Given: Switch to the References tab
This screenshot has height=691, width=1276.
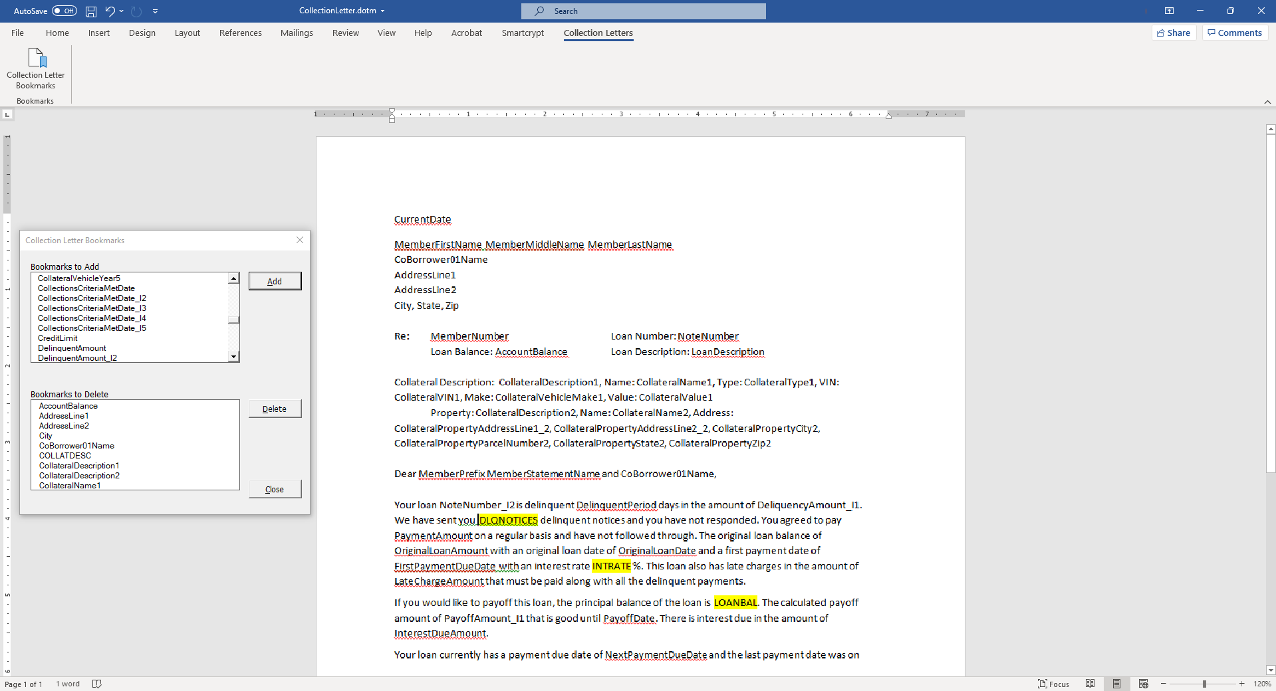Looking at the screenshot, I should click(x=241, y=33).
